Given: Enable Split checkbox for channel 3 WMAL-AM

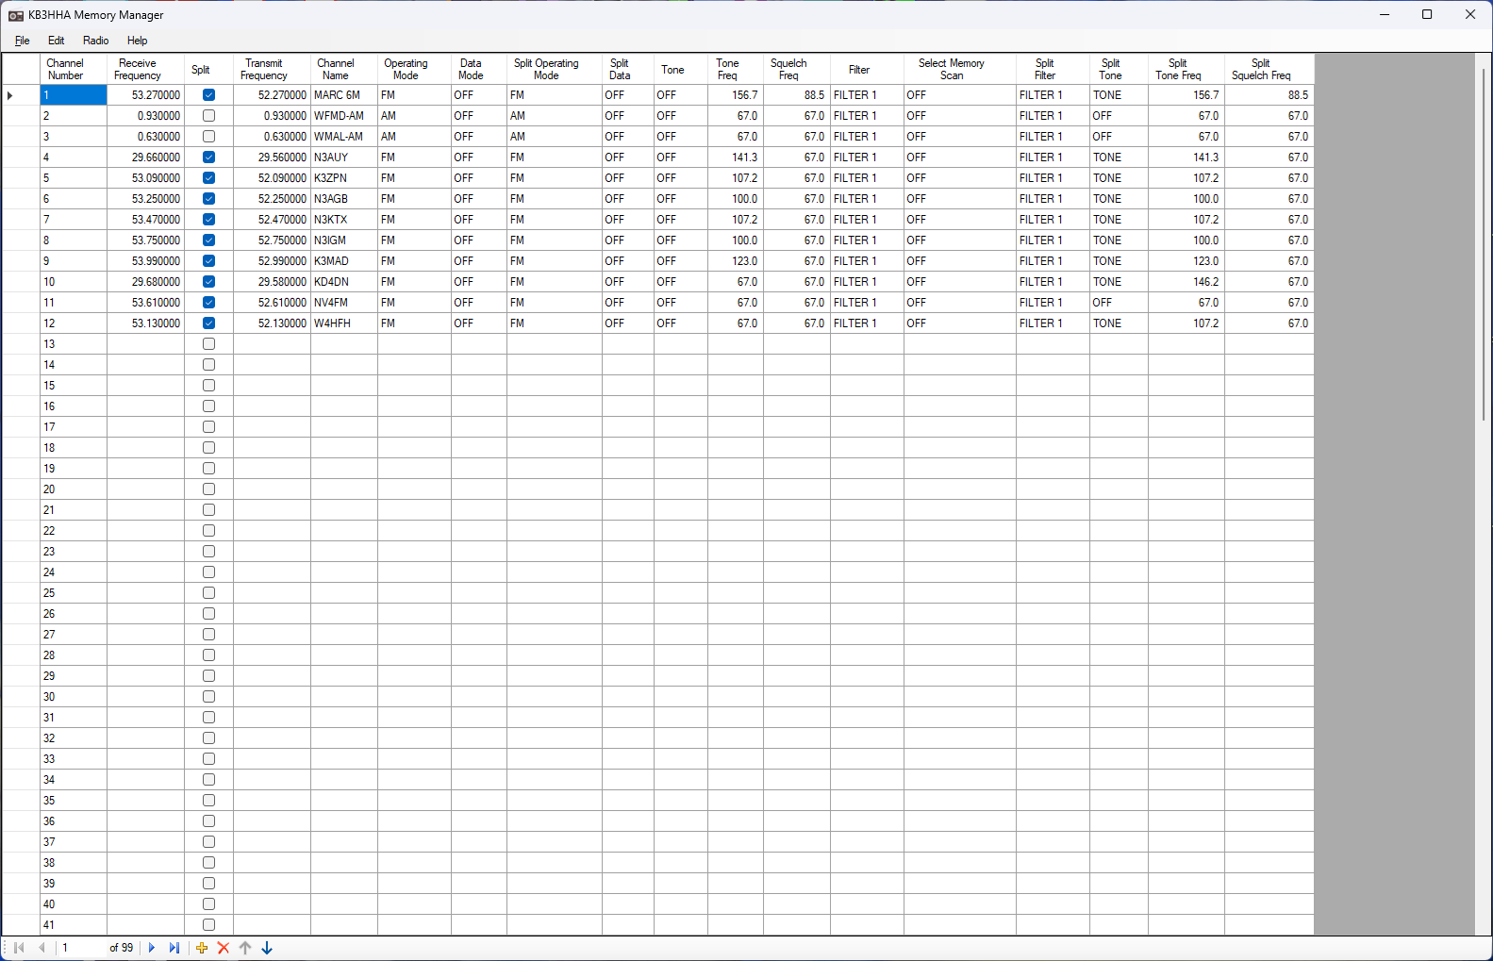Looking at the screenshot, I should point(209,137).
